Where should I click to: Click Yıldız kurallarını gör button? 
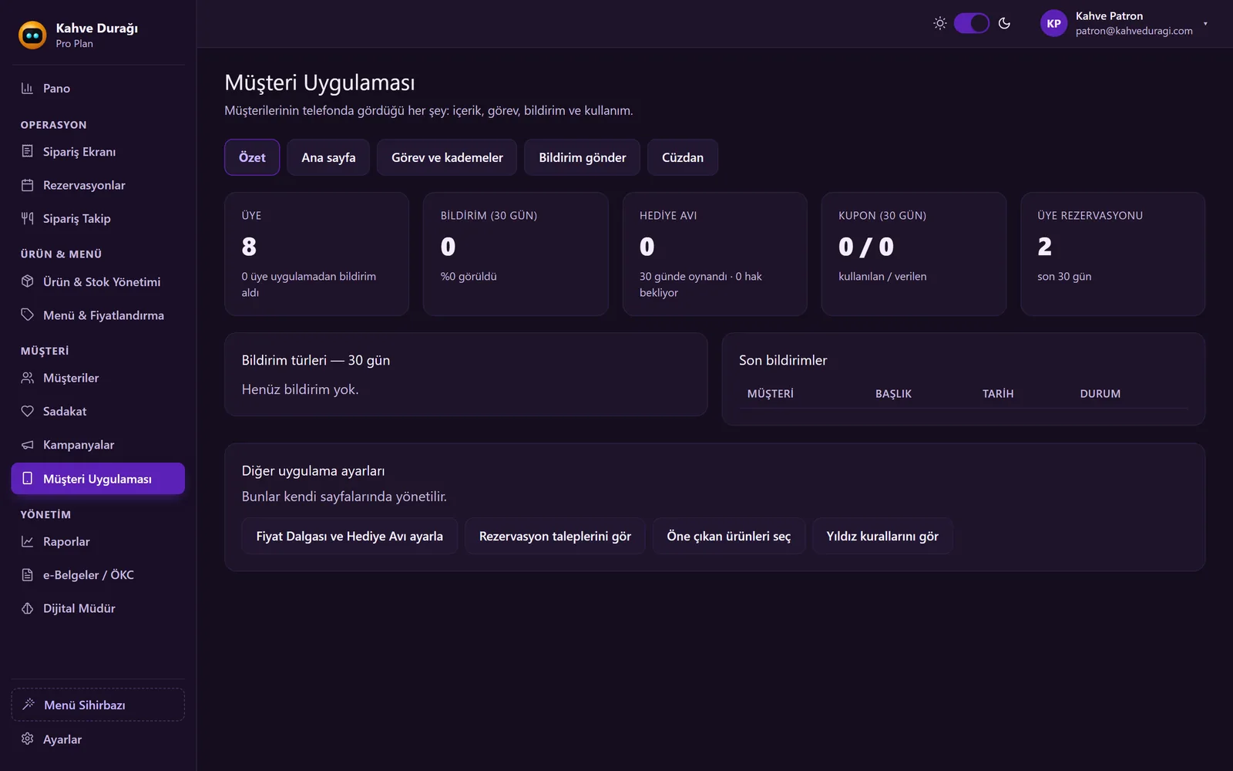click(882, 536)
